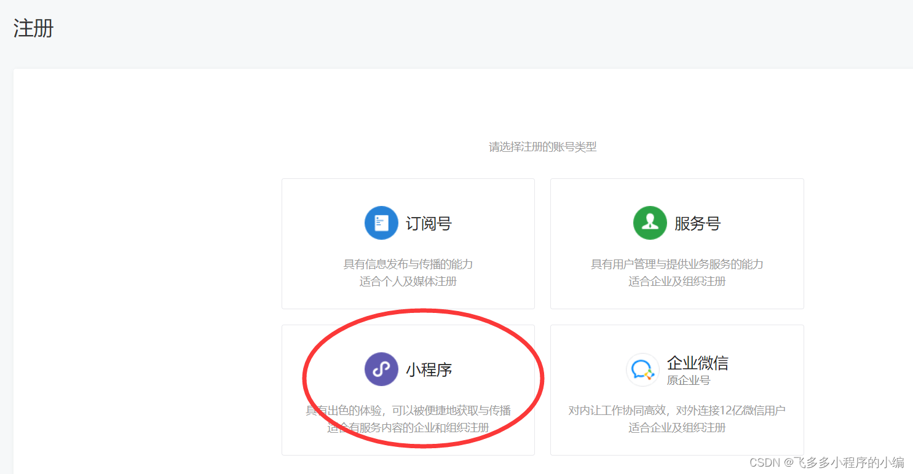913x474 pixels.
Task: Click 适合个人及媒体注册 text
Action: [408, 281]
